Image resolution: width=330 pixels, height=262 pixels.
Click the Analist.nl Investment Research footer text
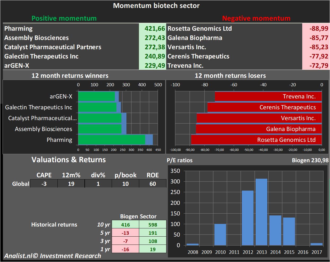click(x=53, y=256)
